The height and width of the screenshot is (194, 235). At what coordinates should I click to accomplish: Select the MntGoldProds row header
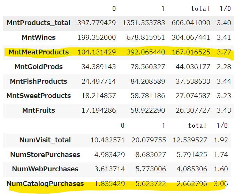pyautogui.click(x=38, y=67)
